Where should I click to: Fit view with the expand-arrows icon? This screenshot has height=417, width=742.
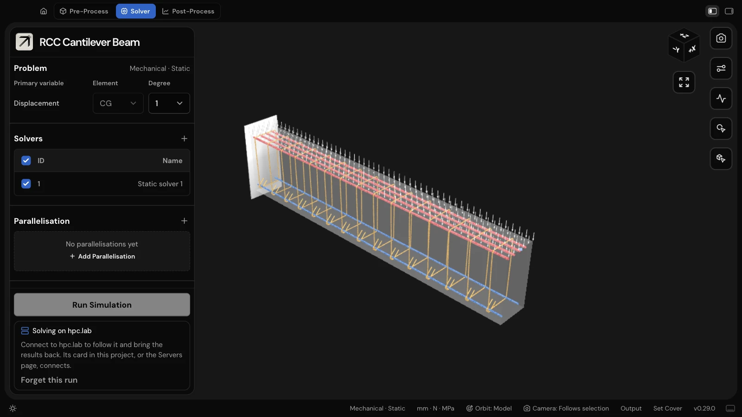pos(684,82)
